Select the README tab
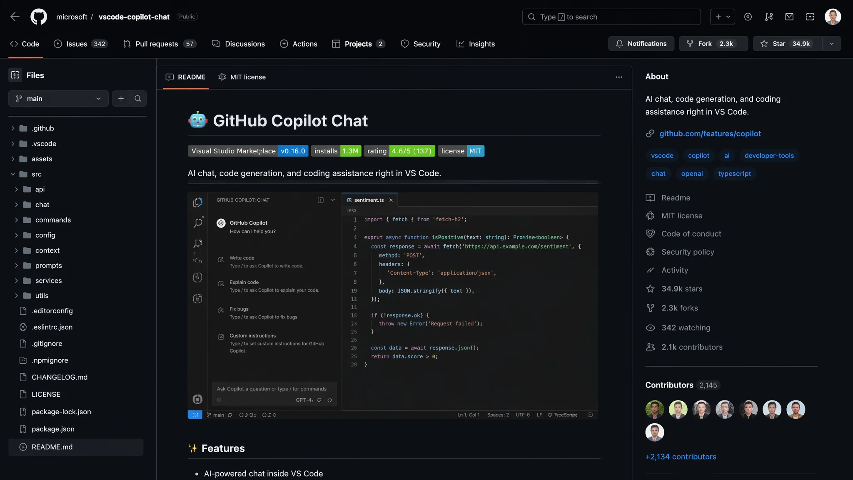The image size is (853, 480). 186,77
